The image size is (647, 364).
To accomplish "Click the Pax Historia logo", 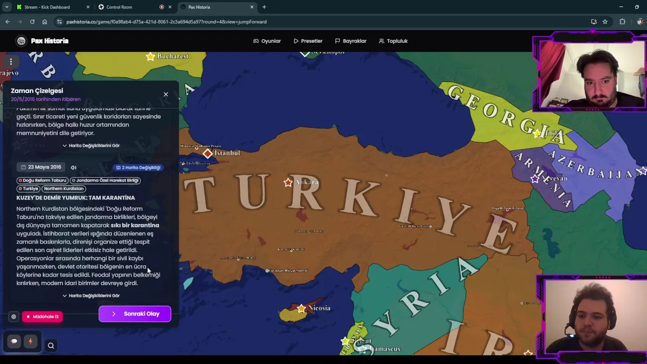I will coord(42,41).
